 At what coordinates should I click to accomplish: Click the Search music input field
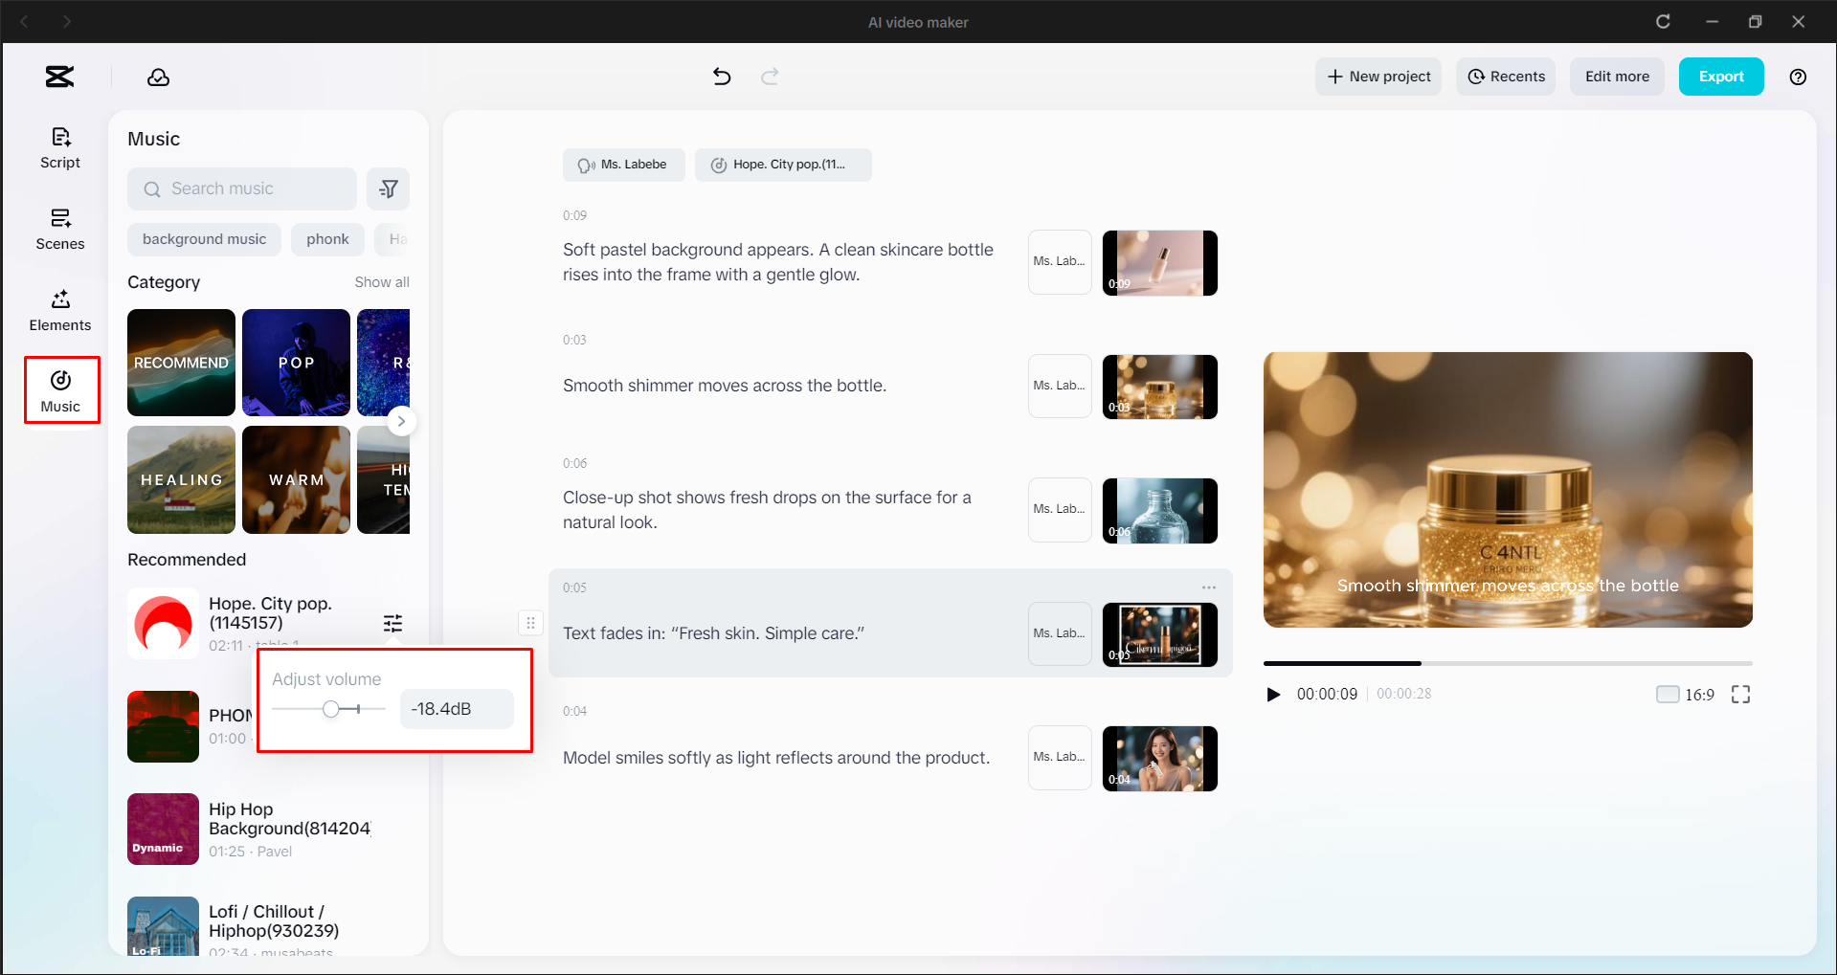[x=241, y=188]
